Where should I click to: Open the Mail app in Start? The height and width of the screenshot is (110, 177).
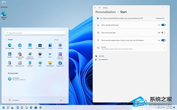pyautogui.click(x=20, y=46)
